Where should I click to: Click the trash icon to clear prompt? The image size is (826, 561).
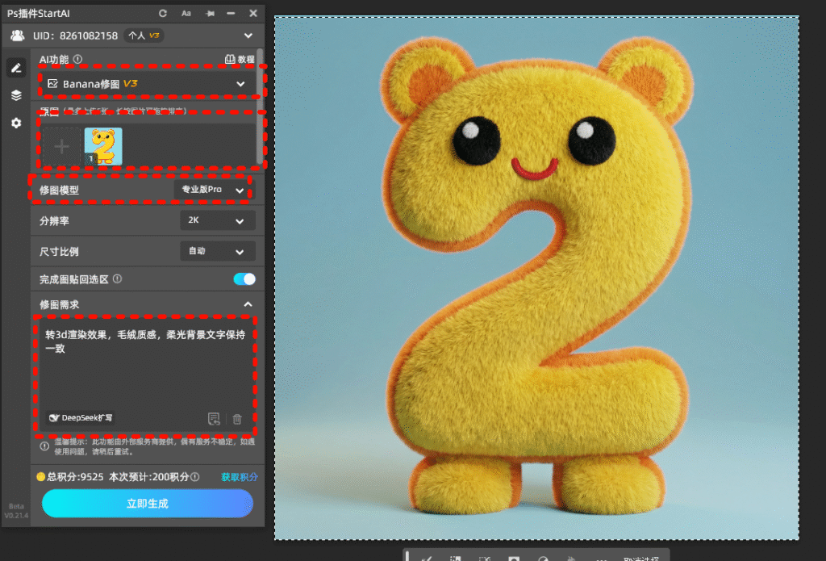237,419
